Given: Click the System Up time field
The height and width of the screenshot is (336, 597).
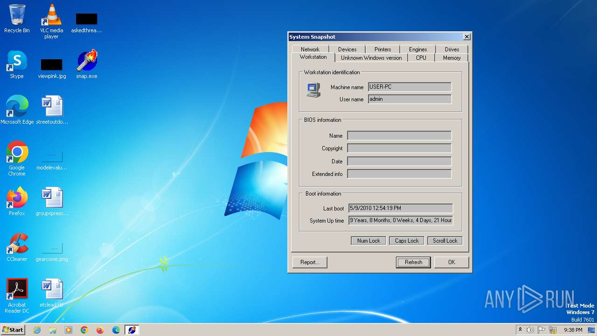Looking at the screenshot, I should (401, 220).
